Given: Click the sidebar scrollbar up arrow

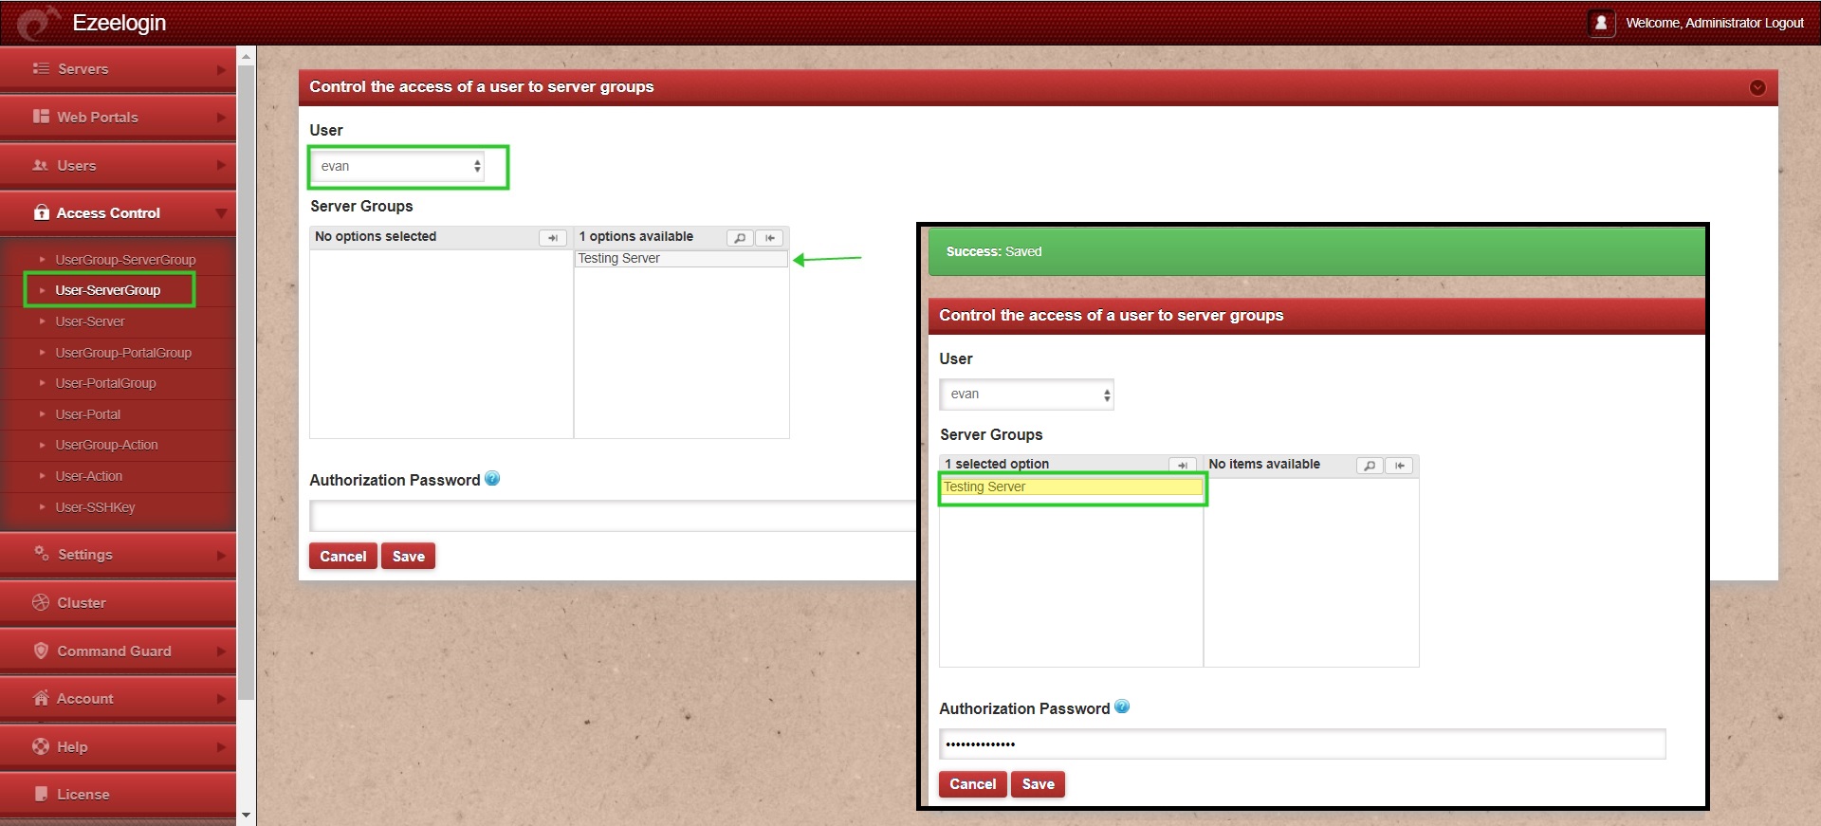Looking at the screenshot, I should tap(247, 57).
